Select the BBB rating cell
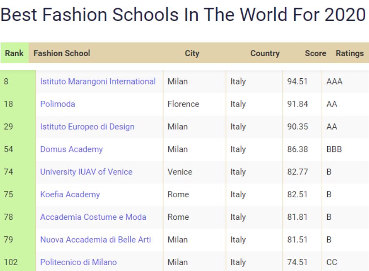369x271 pixels. (345, 149)
